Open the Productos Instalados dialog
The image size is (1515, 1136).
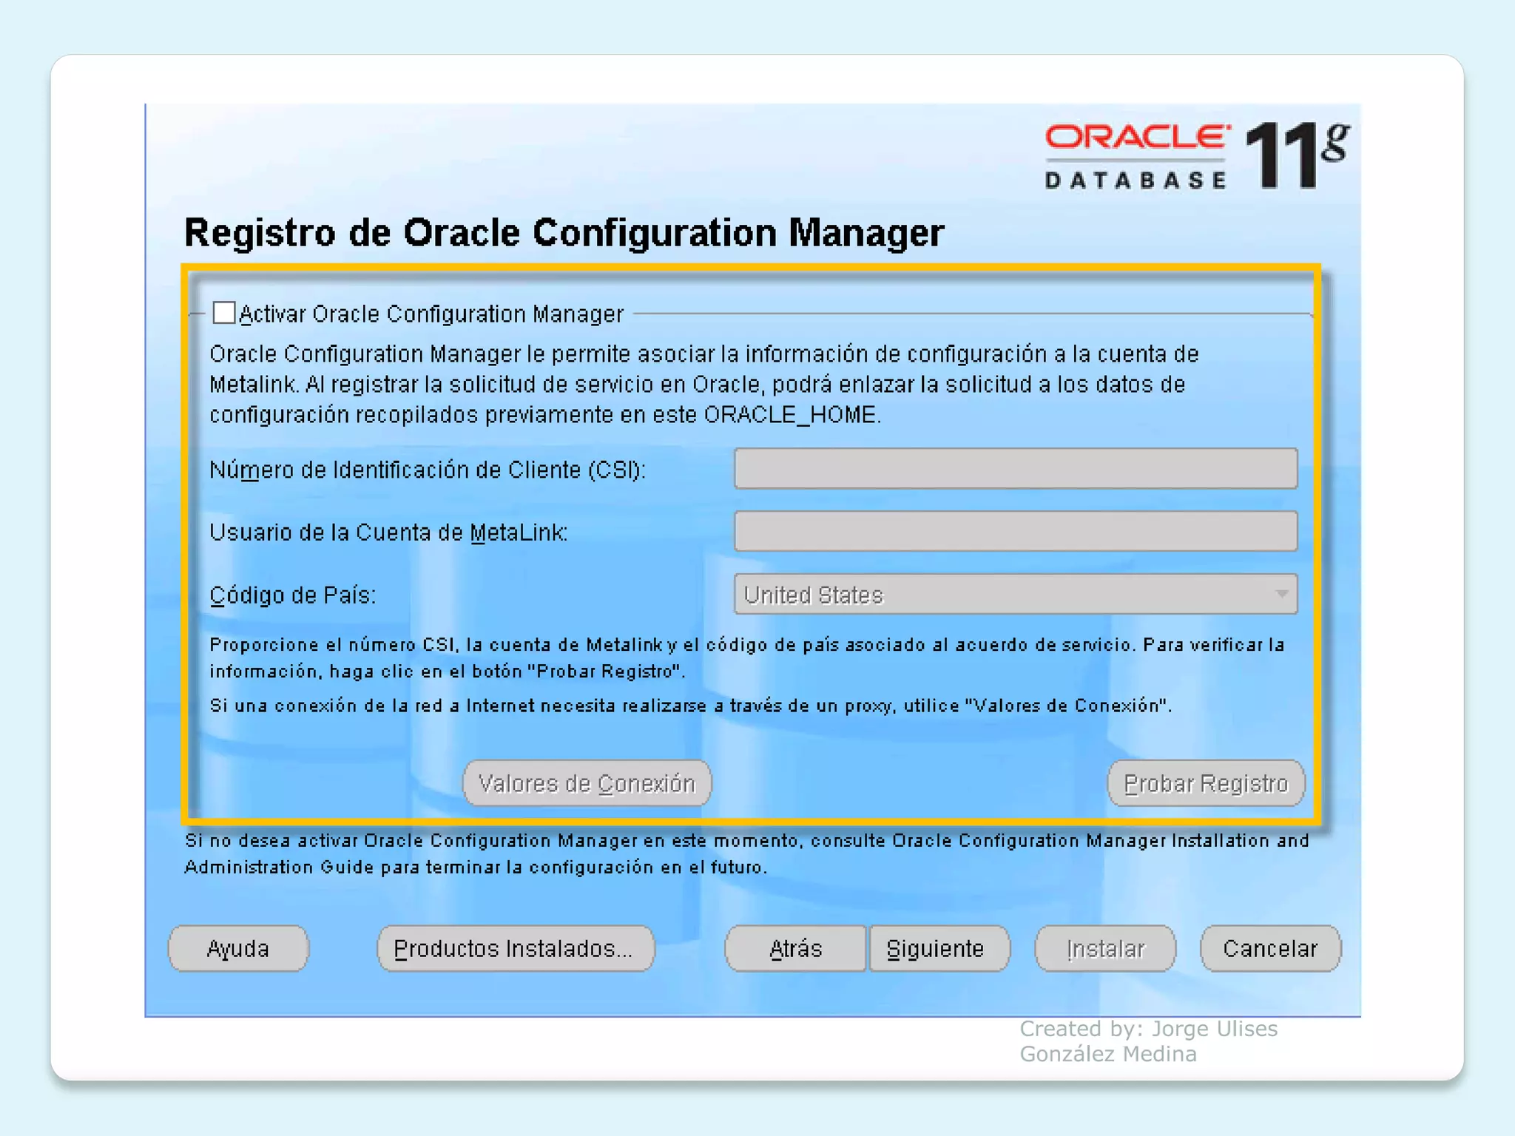515,948
